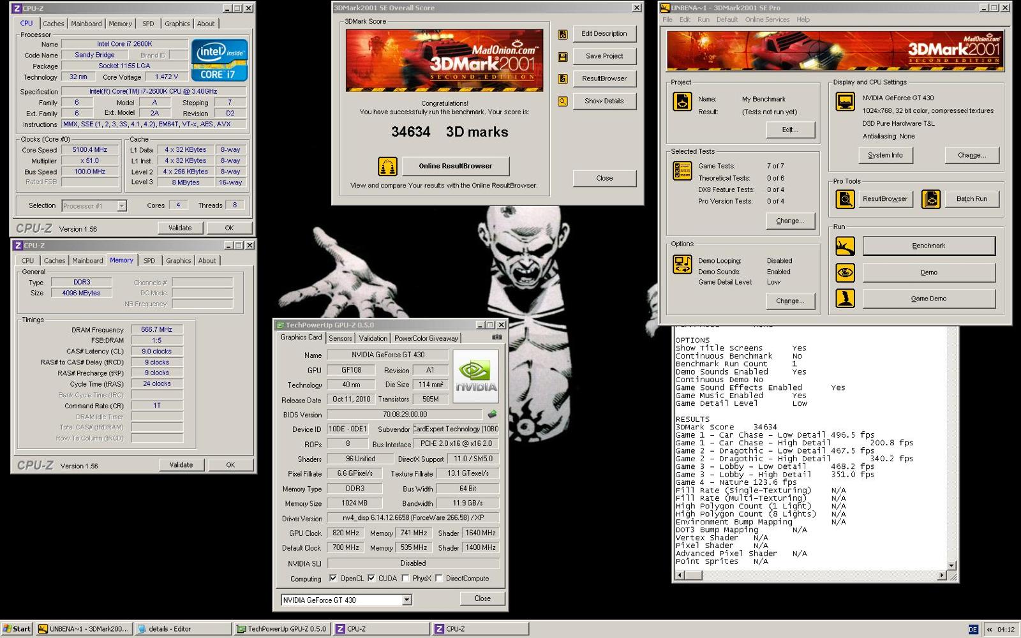Screen dimensions: 1021x638
Task: Click Change... button under Selected Tests
Action: pyautogui.click(x=790, y=221)
